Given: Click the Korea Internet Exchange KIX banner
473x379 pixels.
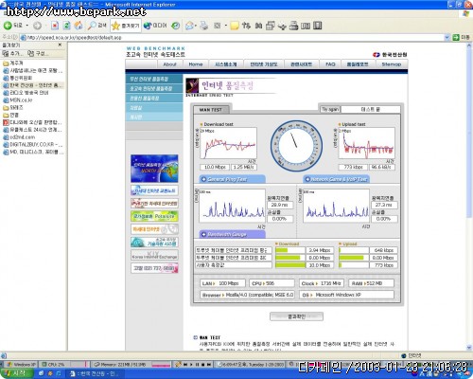Looking at the screenshot, I should pyautogui.click(x=154, y=255).
